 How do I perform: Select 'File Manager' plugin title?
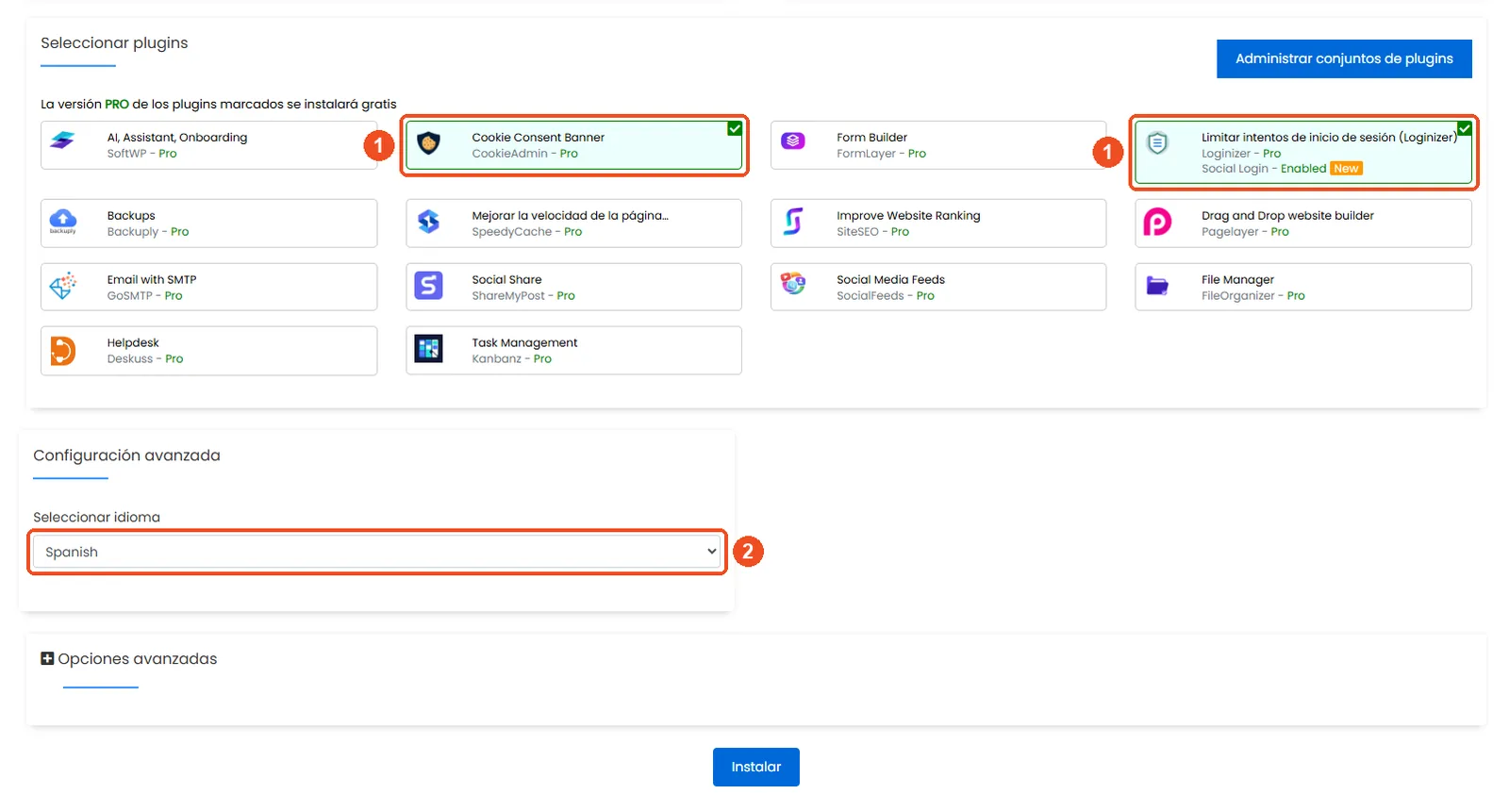tap(1237, 280)
